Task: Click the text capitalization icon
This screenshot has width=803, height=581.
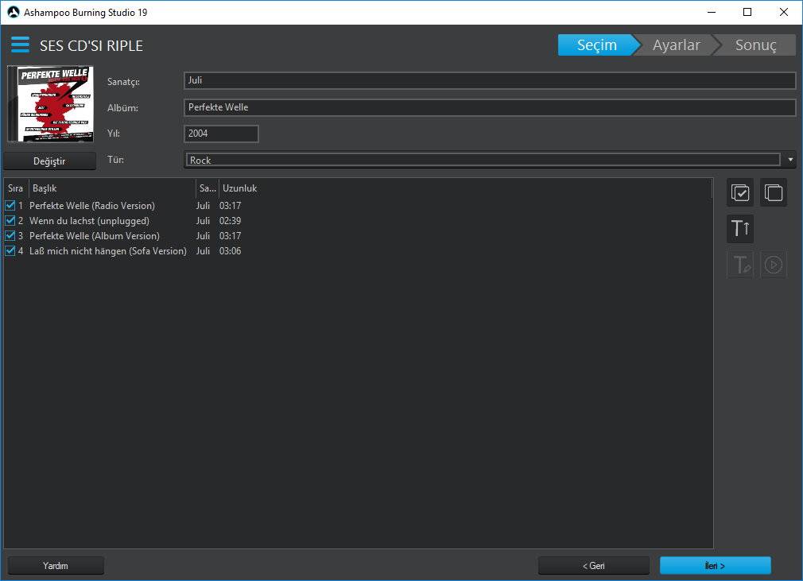Action: pyautogui.click(x=740, y=229)
